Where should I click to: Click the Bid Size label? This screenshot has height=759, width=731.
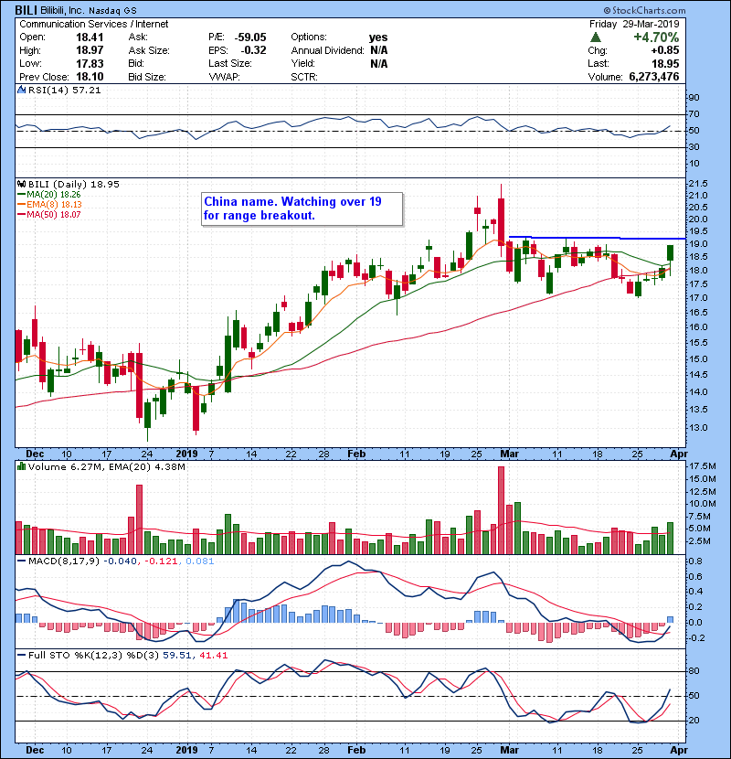147,77
